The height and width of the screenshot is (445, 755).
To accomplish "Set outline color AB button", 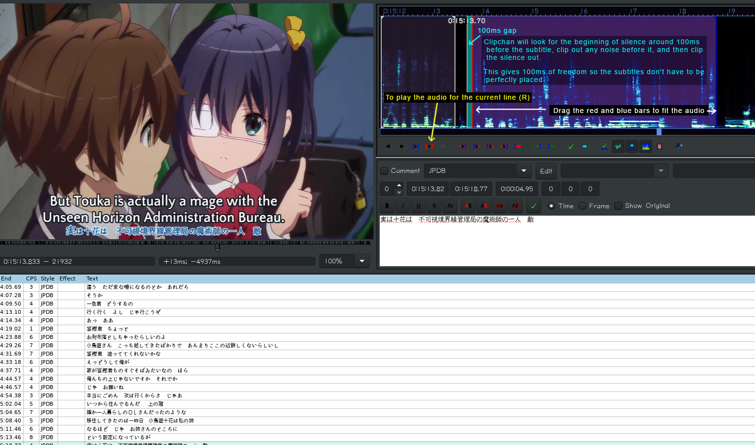I will tap(500, 206).
